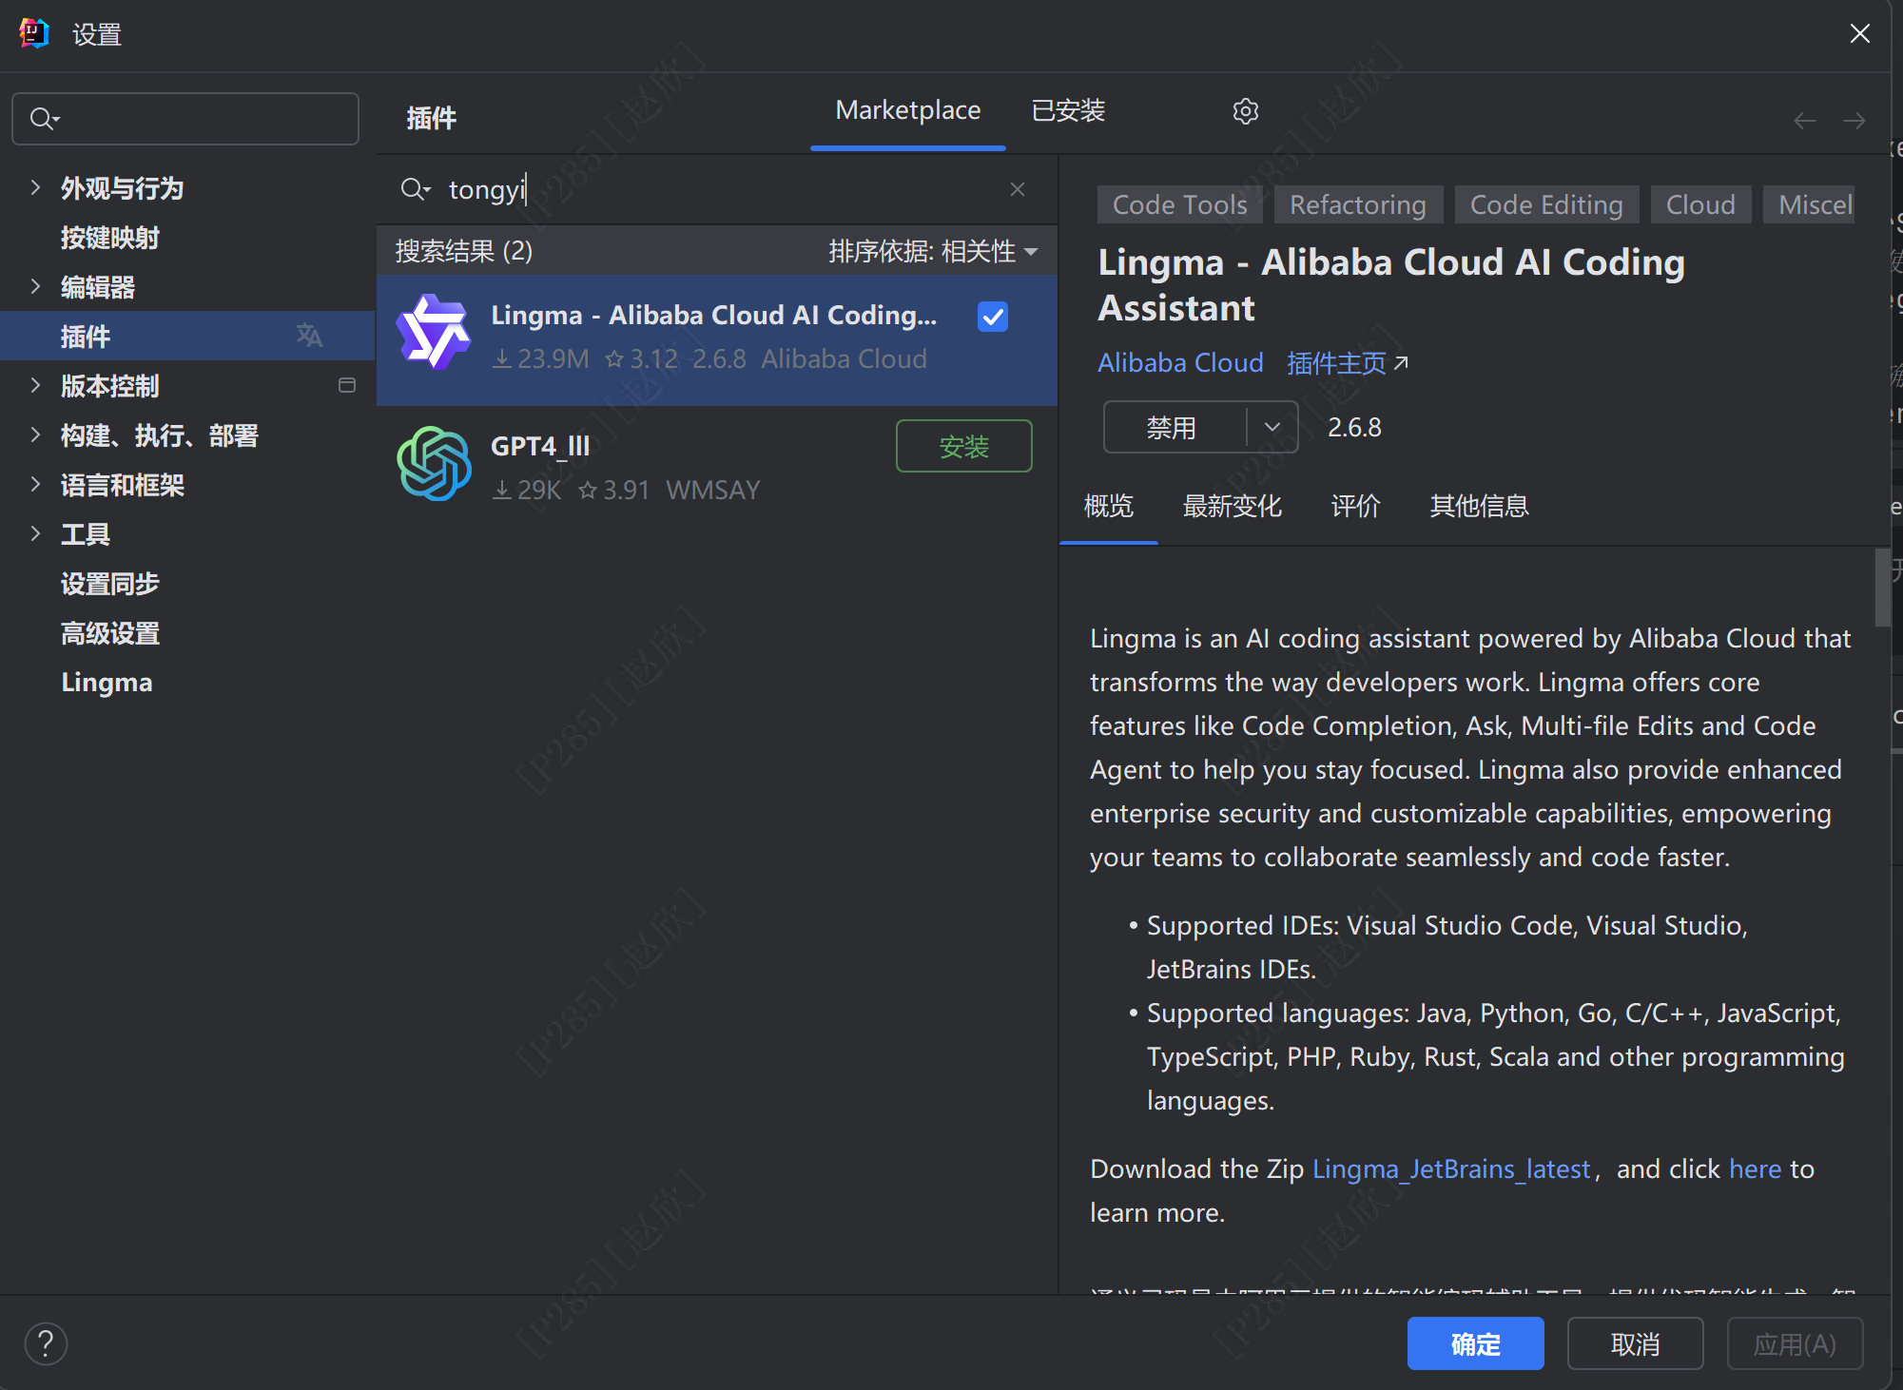Viewport: 1903px width, 1390px height.
Task: Open the 排序依据 sort dropdown
Action: pyautogui.click(x=932, y=251)
